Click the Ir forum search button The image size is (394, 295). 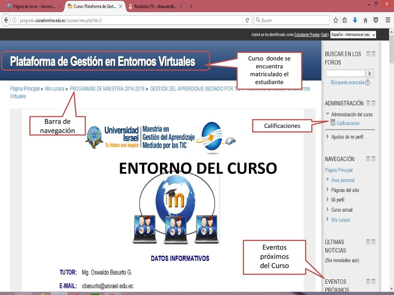pos(370,73)
